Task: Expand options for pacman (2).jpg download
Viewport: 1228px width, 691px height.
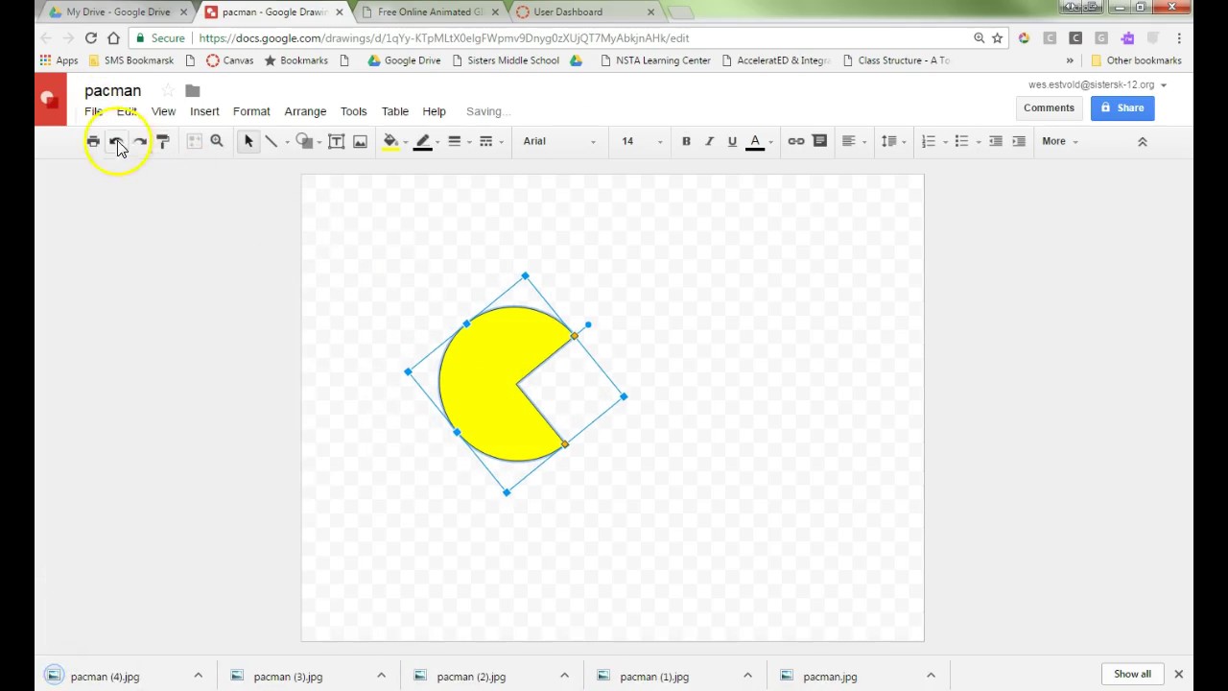Action: coord(564,676)
